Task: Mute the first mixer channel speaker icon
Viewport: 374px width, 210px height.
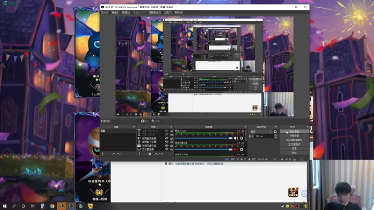Action: (236, 138)
